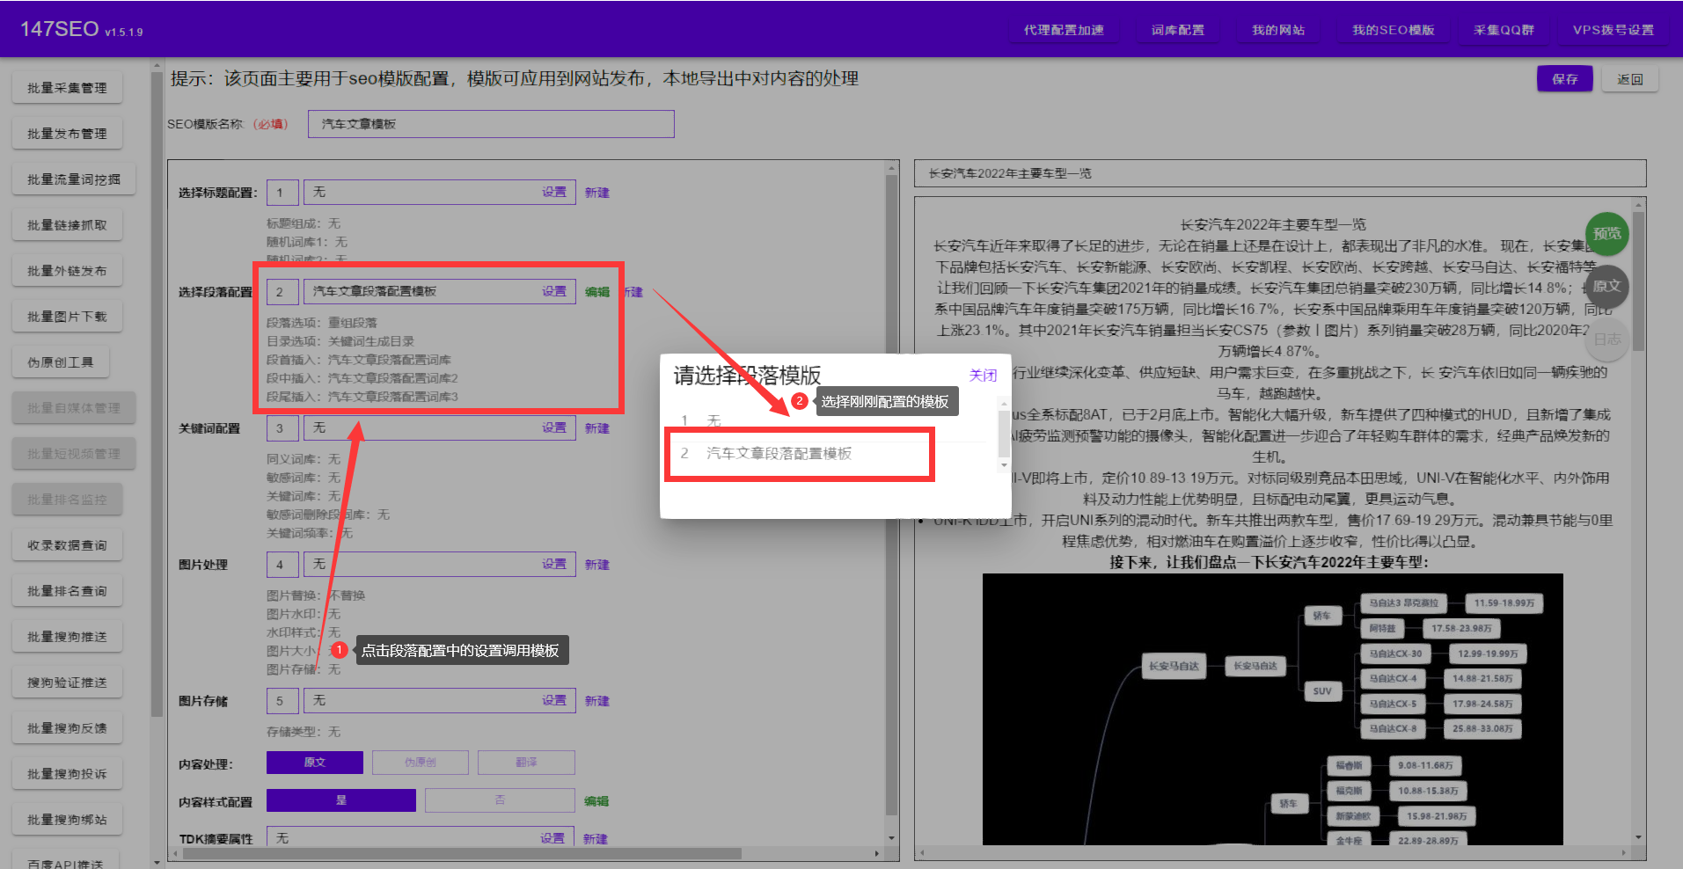Click the 选择标题配置 dropdown field showing 无

440,192
